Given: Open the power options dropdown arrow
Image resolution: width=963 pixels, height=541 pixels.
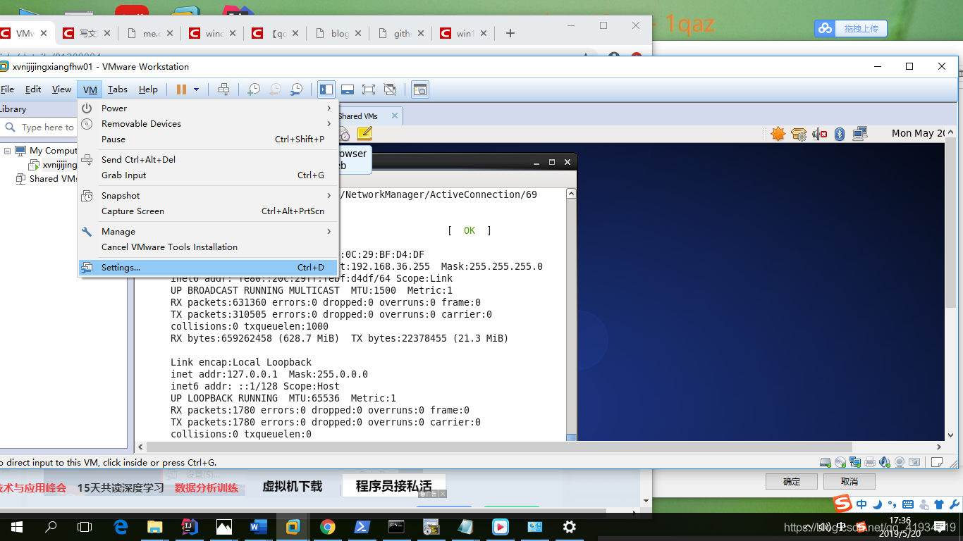Looking at the screenshot, I should coord(196,89).
